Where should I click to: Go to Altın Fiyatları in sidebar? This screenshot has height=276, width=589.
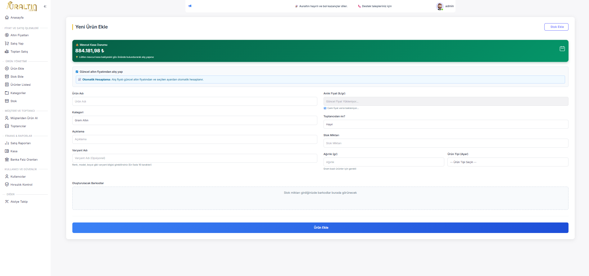[20, 35]
